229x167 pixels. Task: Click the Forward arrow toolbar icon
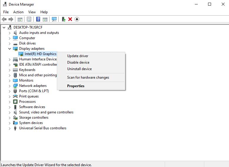pyautogui.click(x=11, y=19)
